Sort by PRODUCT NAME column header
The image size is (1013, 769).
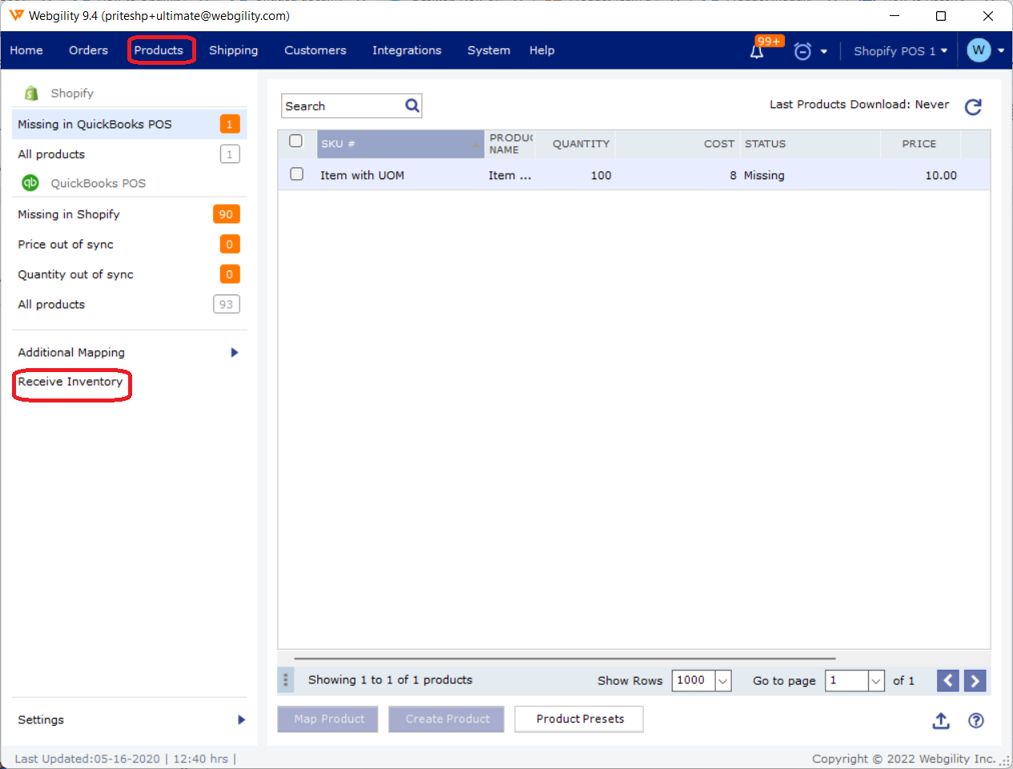510,144
